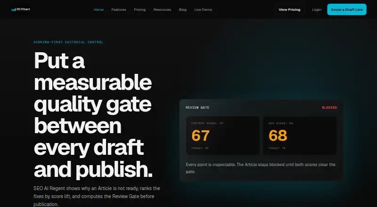Open the Live Demo nav link

203,9
